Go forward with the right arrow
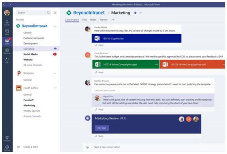 pyautogui.click(x=10, y=5)
